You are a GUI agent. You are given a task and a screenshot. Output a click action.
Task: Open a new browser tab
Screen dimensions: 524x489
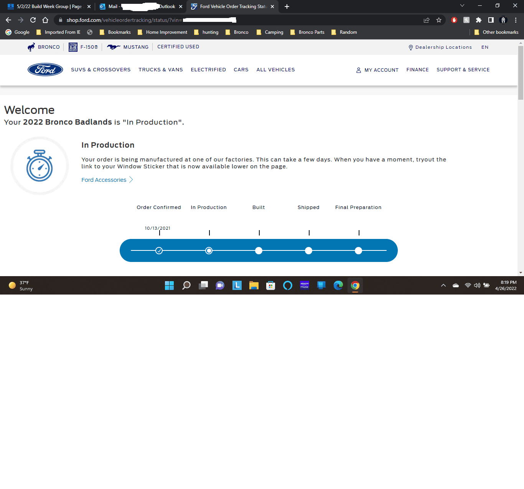287,7
